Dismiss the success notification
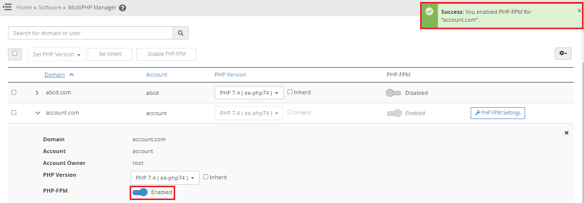 [x=580, y=10]
